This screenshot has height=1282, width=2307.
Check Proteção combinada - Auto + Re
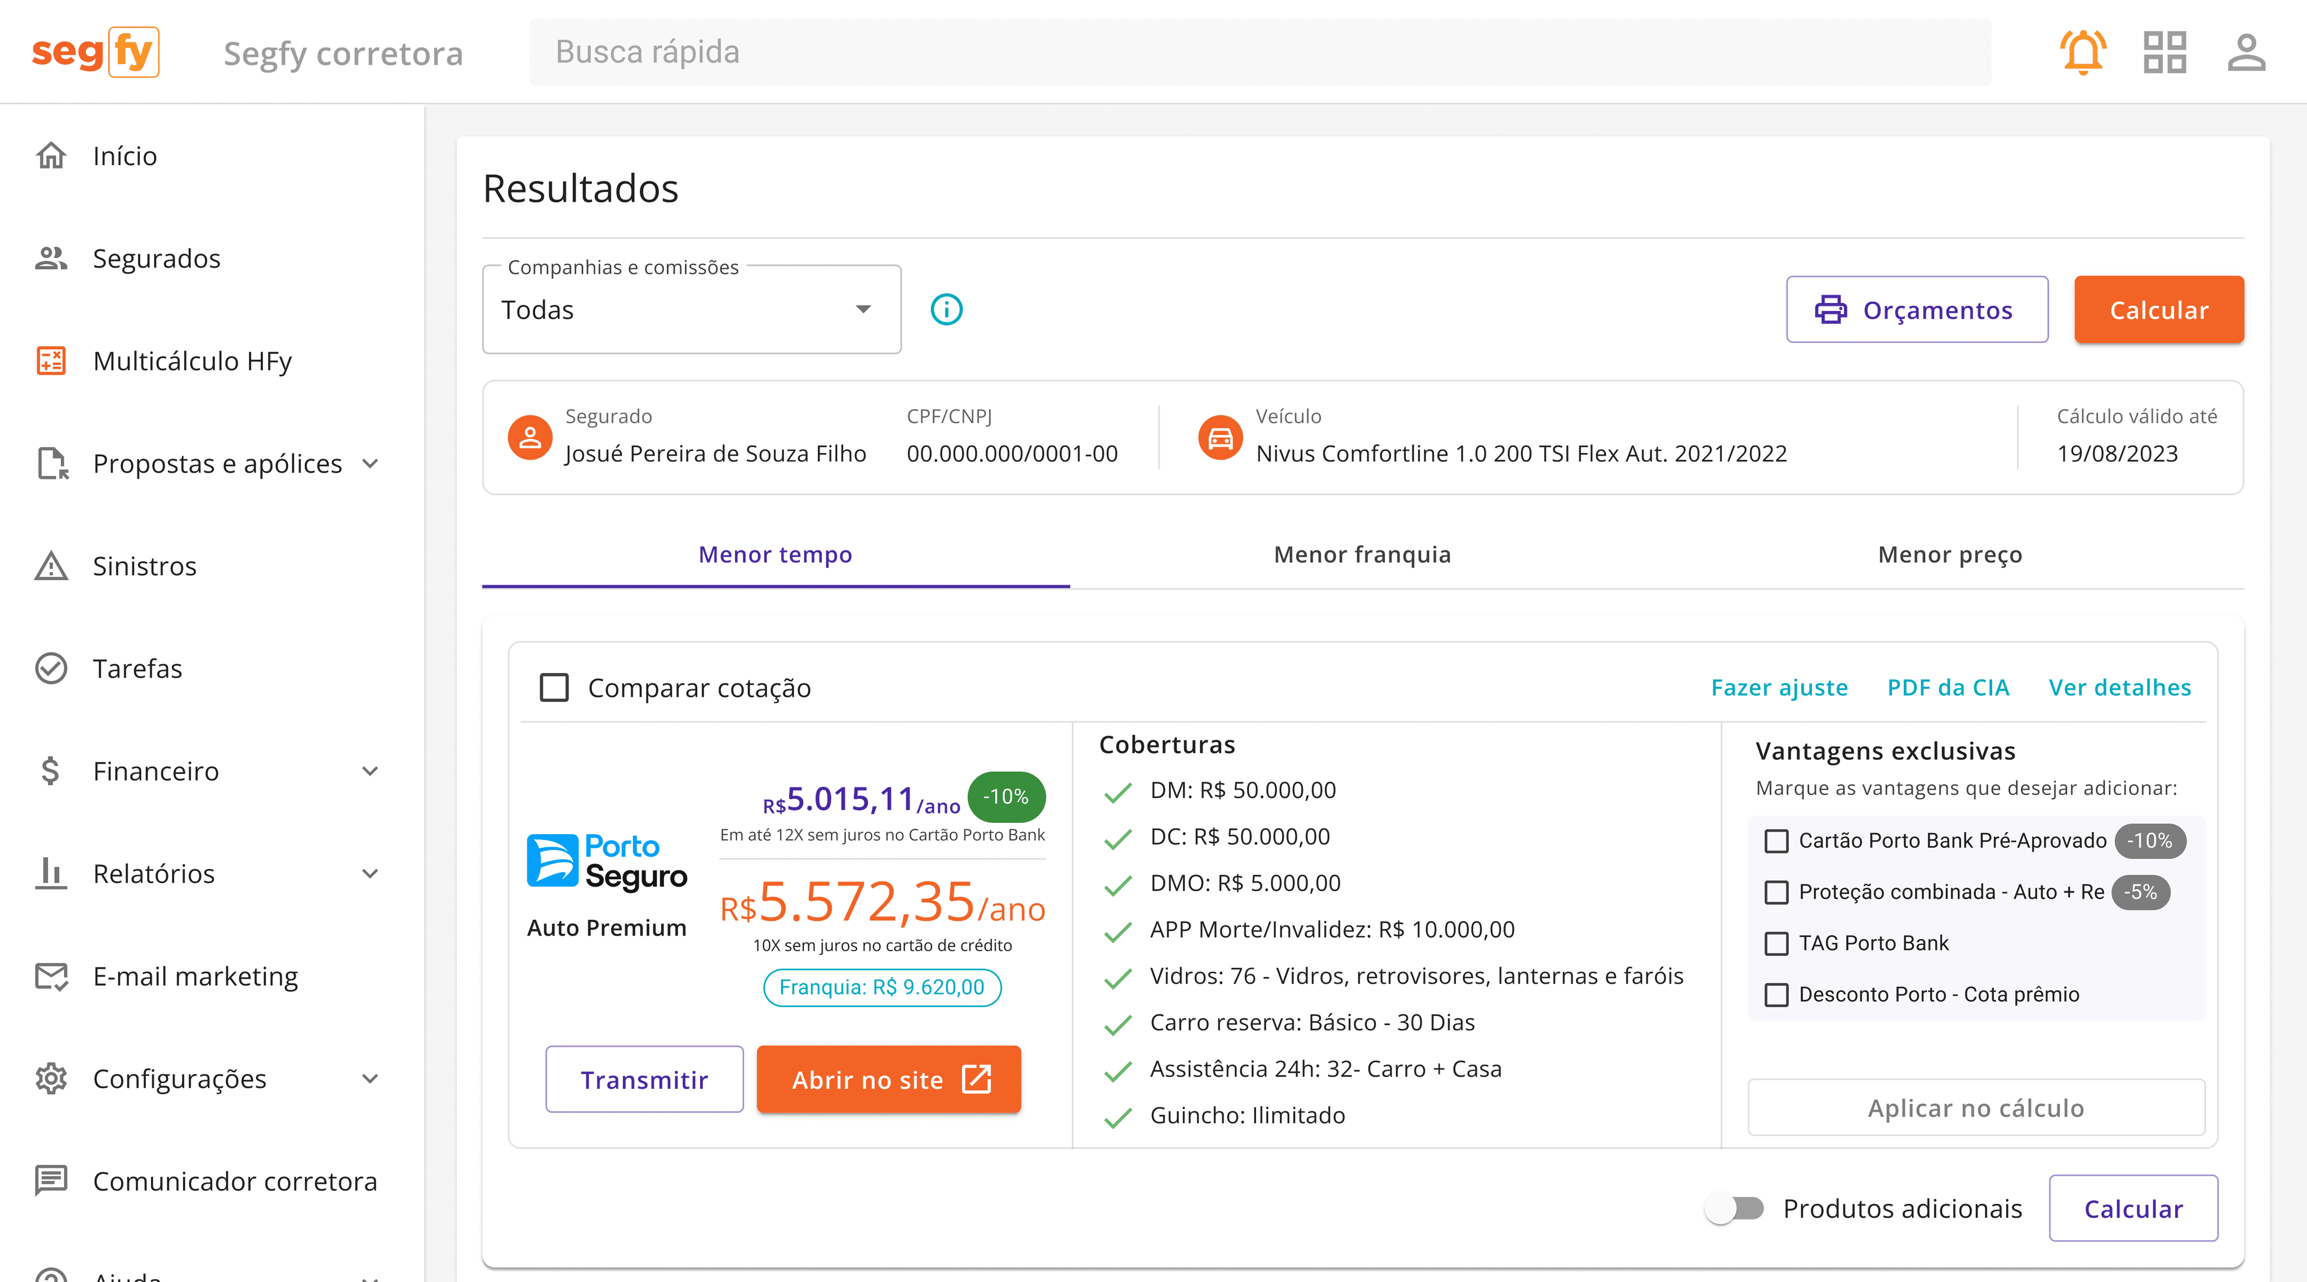[1776, 892]
